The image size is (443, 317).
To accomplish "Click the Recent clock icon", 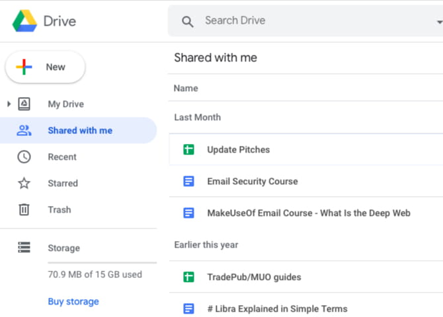I will pyautogui.click(x=24, y=157).
